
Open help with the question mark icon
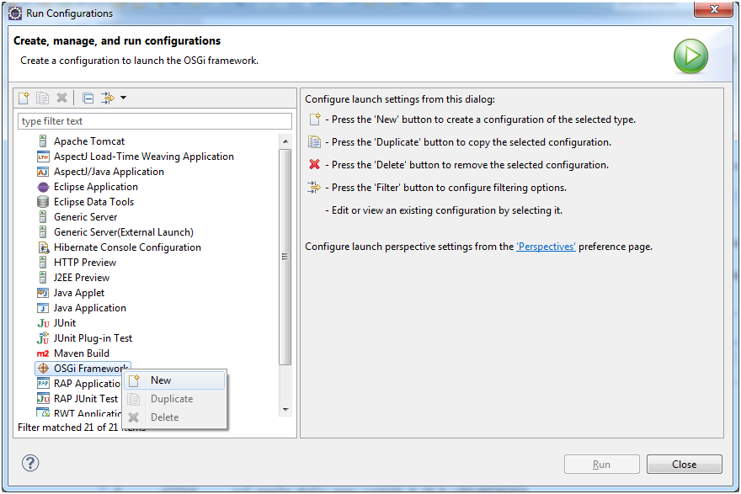pos(30,464)
